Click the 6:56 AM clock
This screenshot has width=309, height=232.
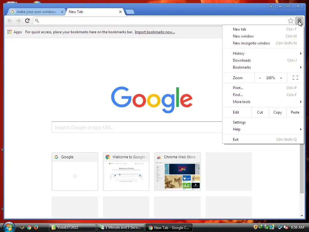pyautogui.click(x=298, y=227)
